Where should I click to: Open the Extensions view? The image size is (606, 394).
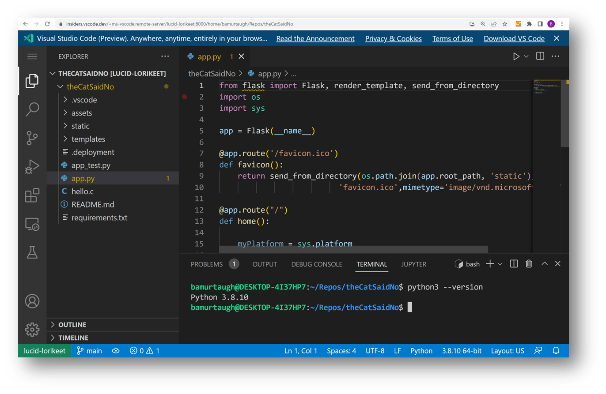tap(32, 195)
